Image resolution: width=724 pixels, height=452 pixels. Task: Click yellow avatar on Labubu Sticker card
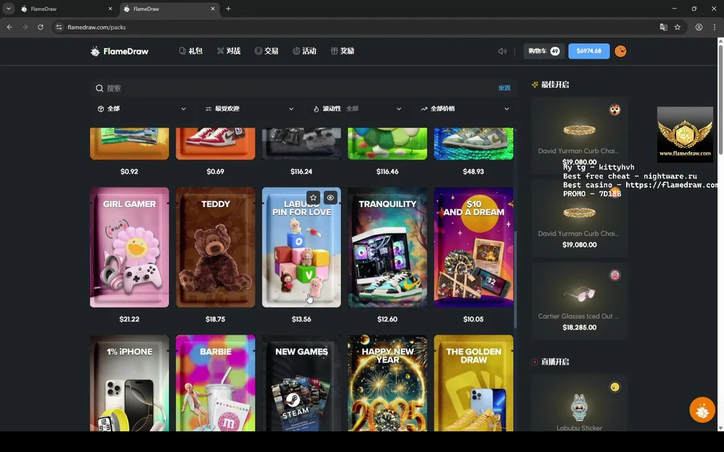click(x=615, y=387)
